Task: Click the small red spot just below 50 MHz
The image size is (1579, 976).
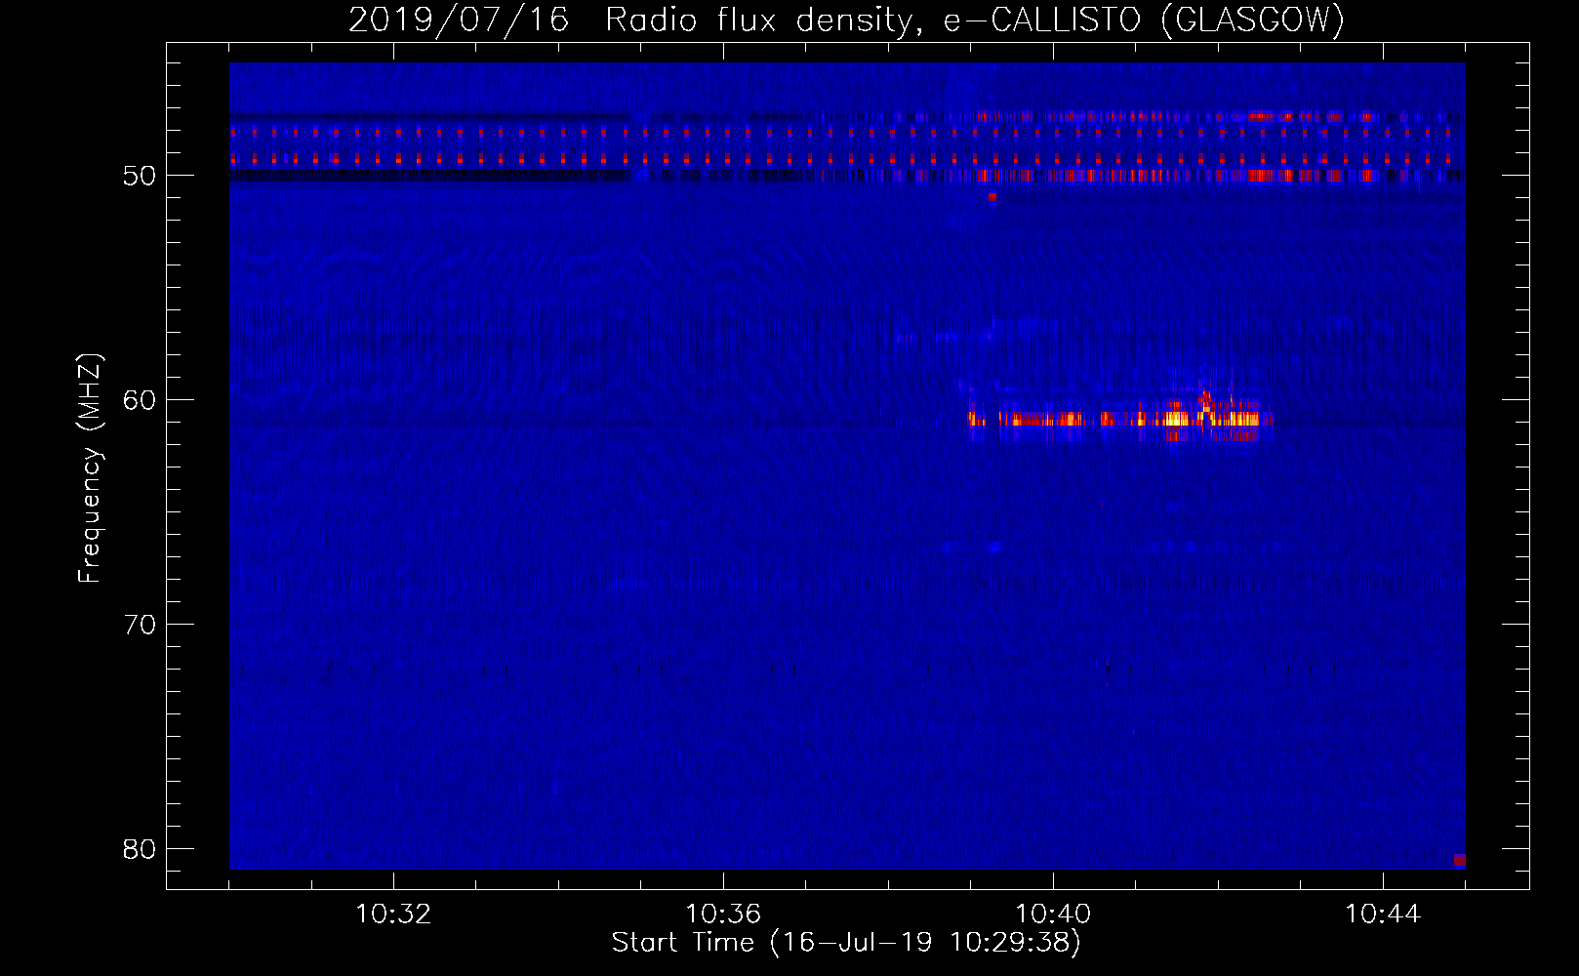Action: coord(992,196)
